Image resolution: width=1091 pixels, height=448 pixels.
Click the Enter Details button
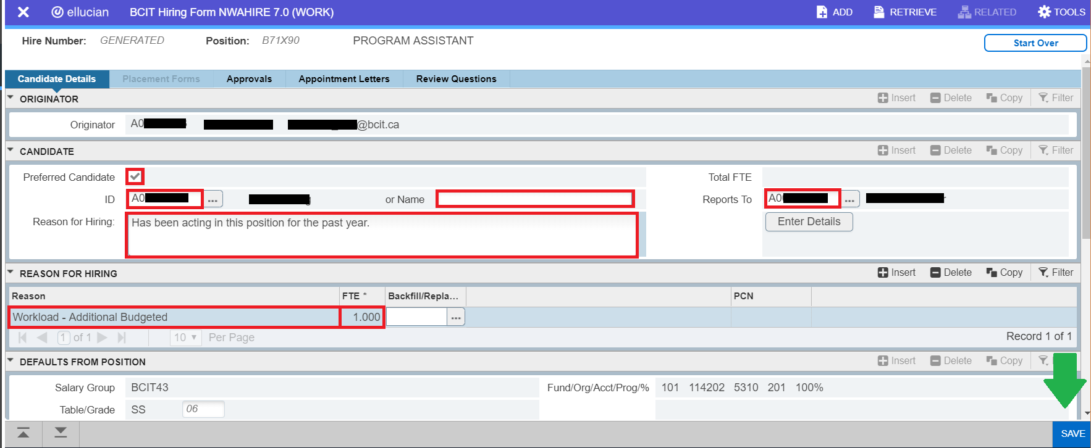(809, 222)
